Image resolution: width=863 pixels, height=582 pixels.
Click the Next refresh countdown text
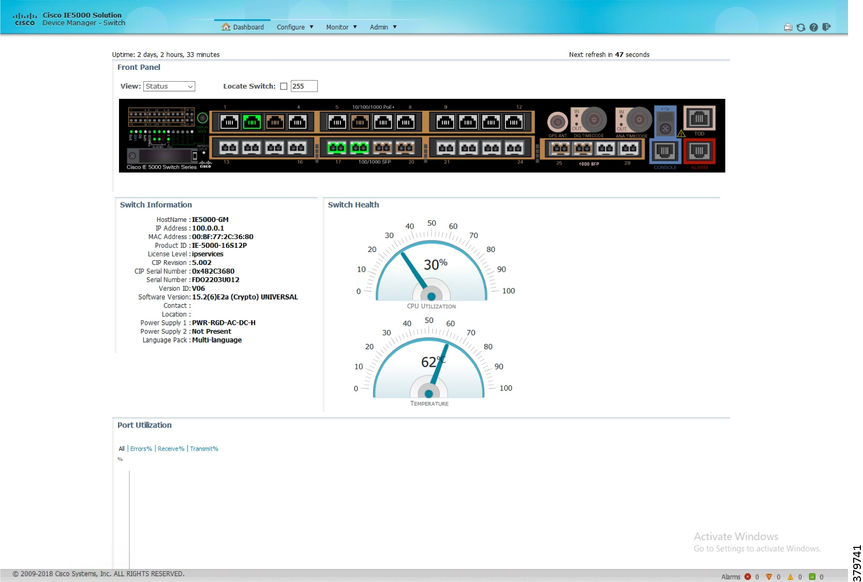(609, 54)
